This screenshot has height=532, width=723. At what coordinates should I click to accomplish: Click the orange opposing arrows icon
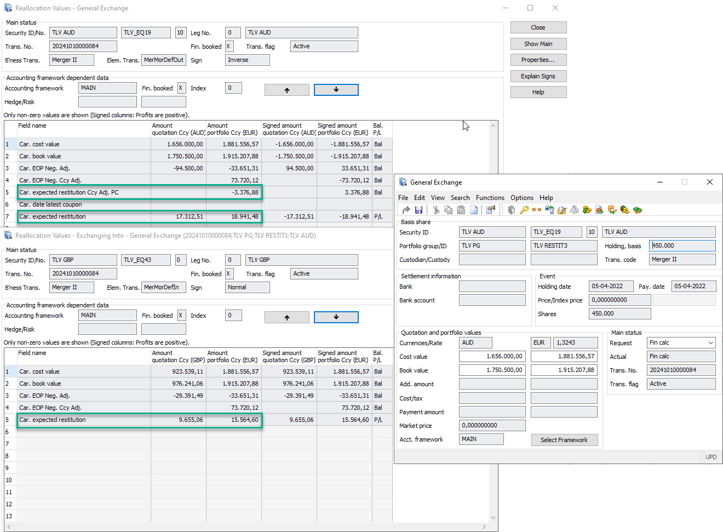tap(537, 210)
